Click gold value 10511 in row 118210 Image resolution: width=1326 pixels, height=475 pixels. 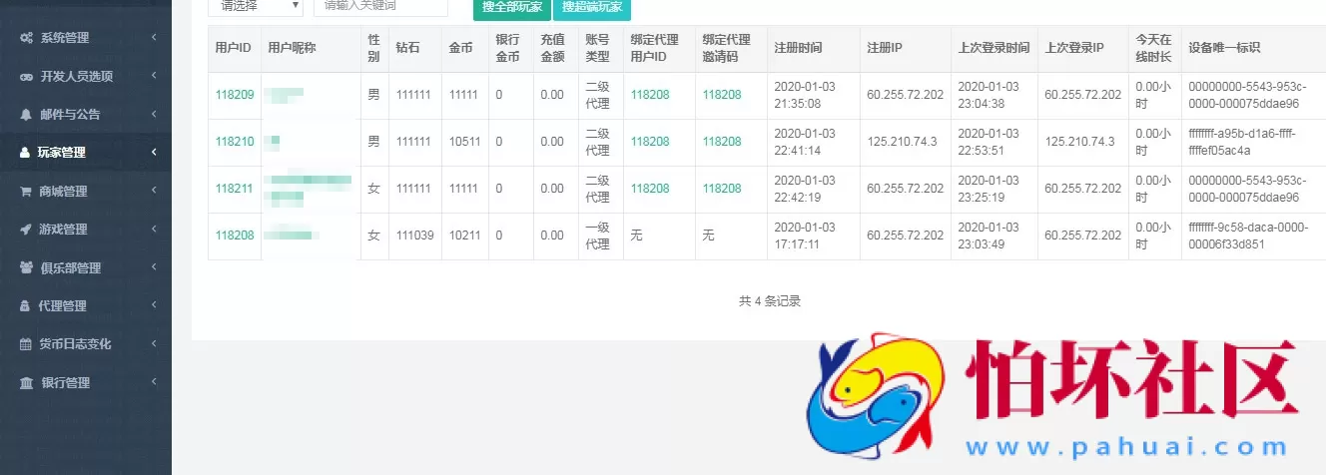pyautogui.click(x=464, y=142)
